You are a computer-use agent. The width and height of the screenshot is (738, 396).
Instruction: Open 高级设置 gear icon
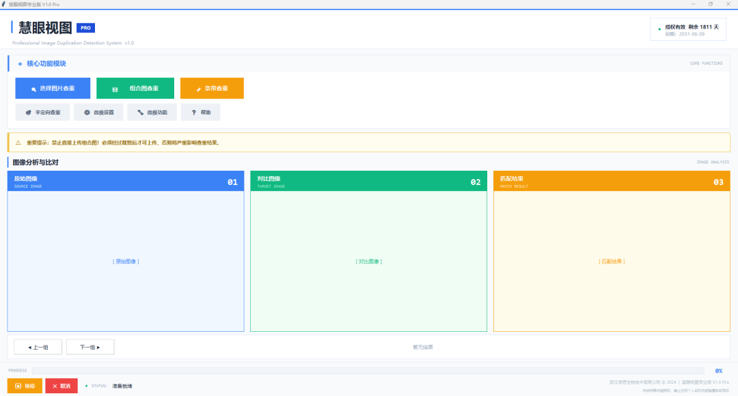point(87,113)
